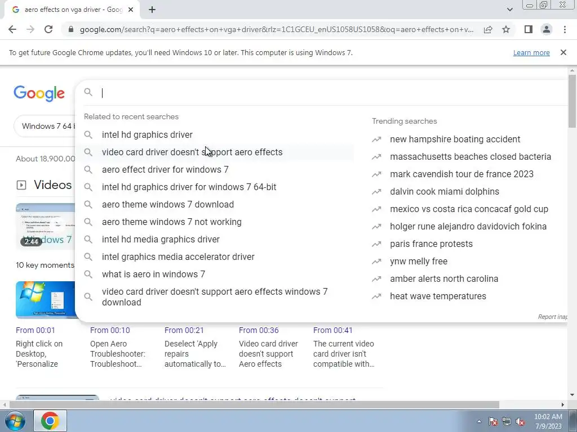
Task: View site information lock icon
Action: pyautogui.click(x=71, y=29)
